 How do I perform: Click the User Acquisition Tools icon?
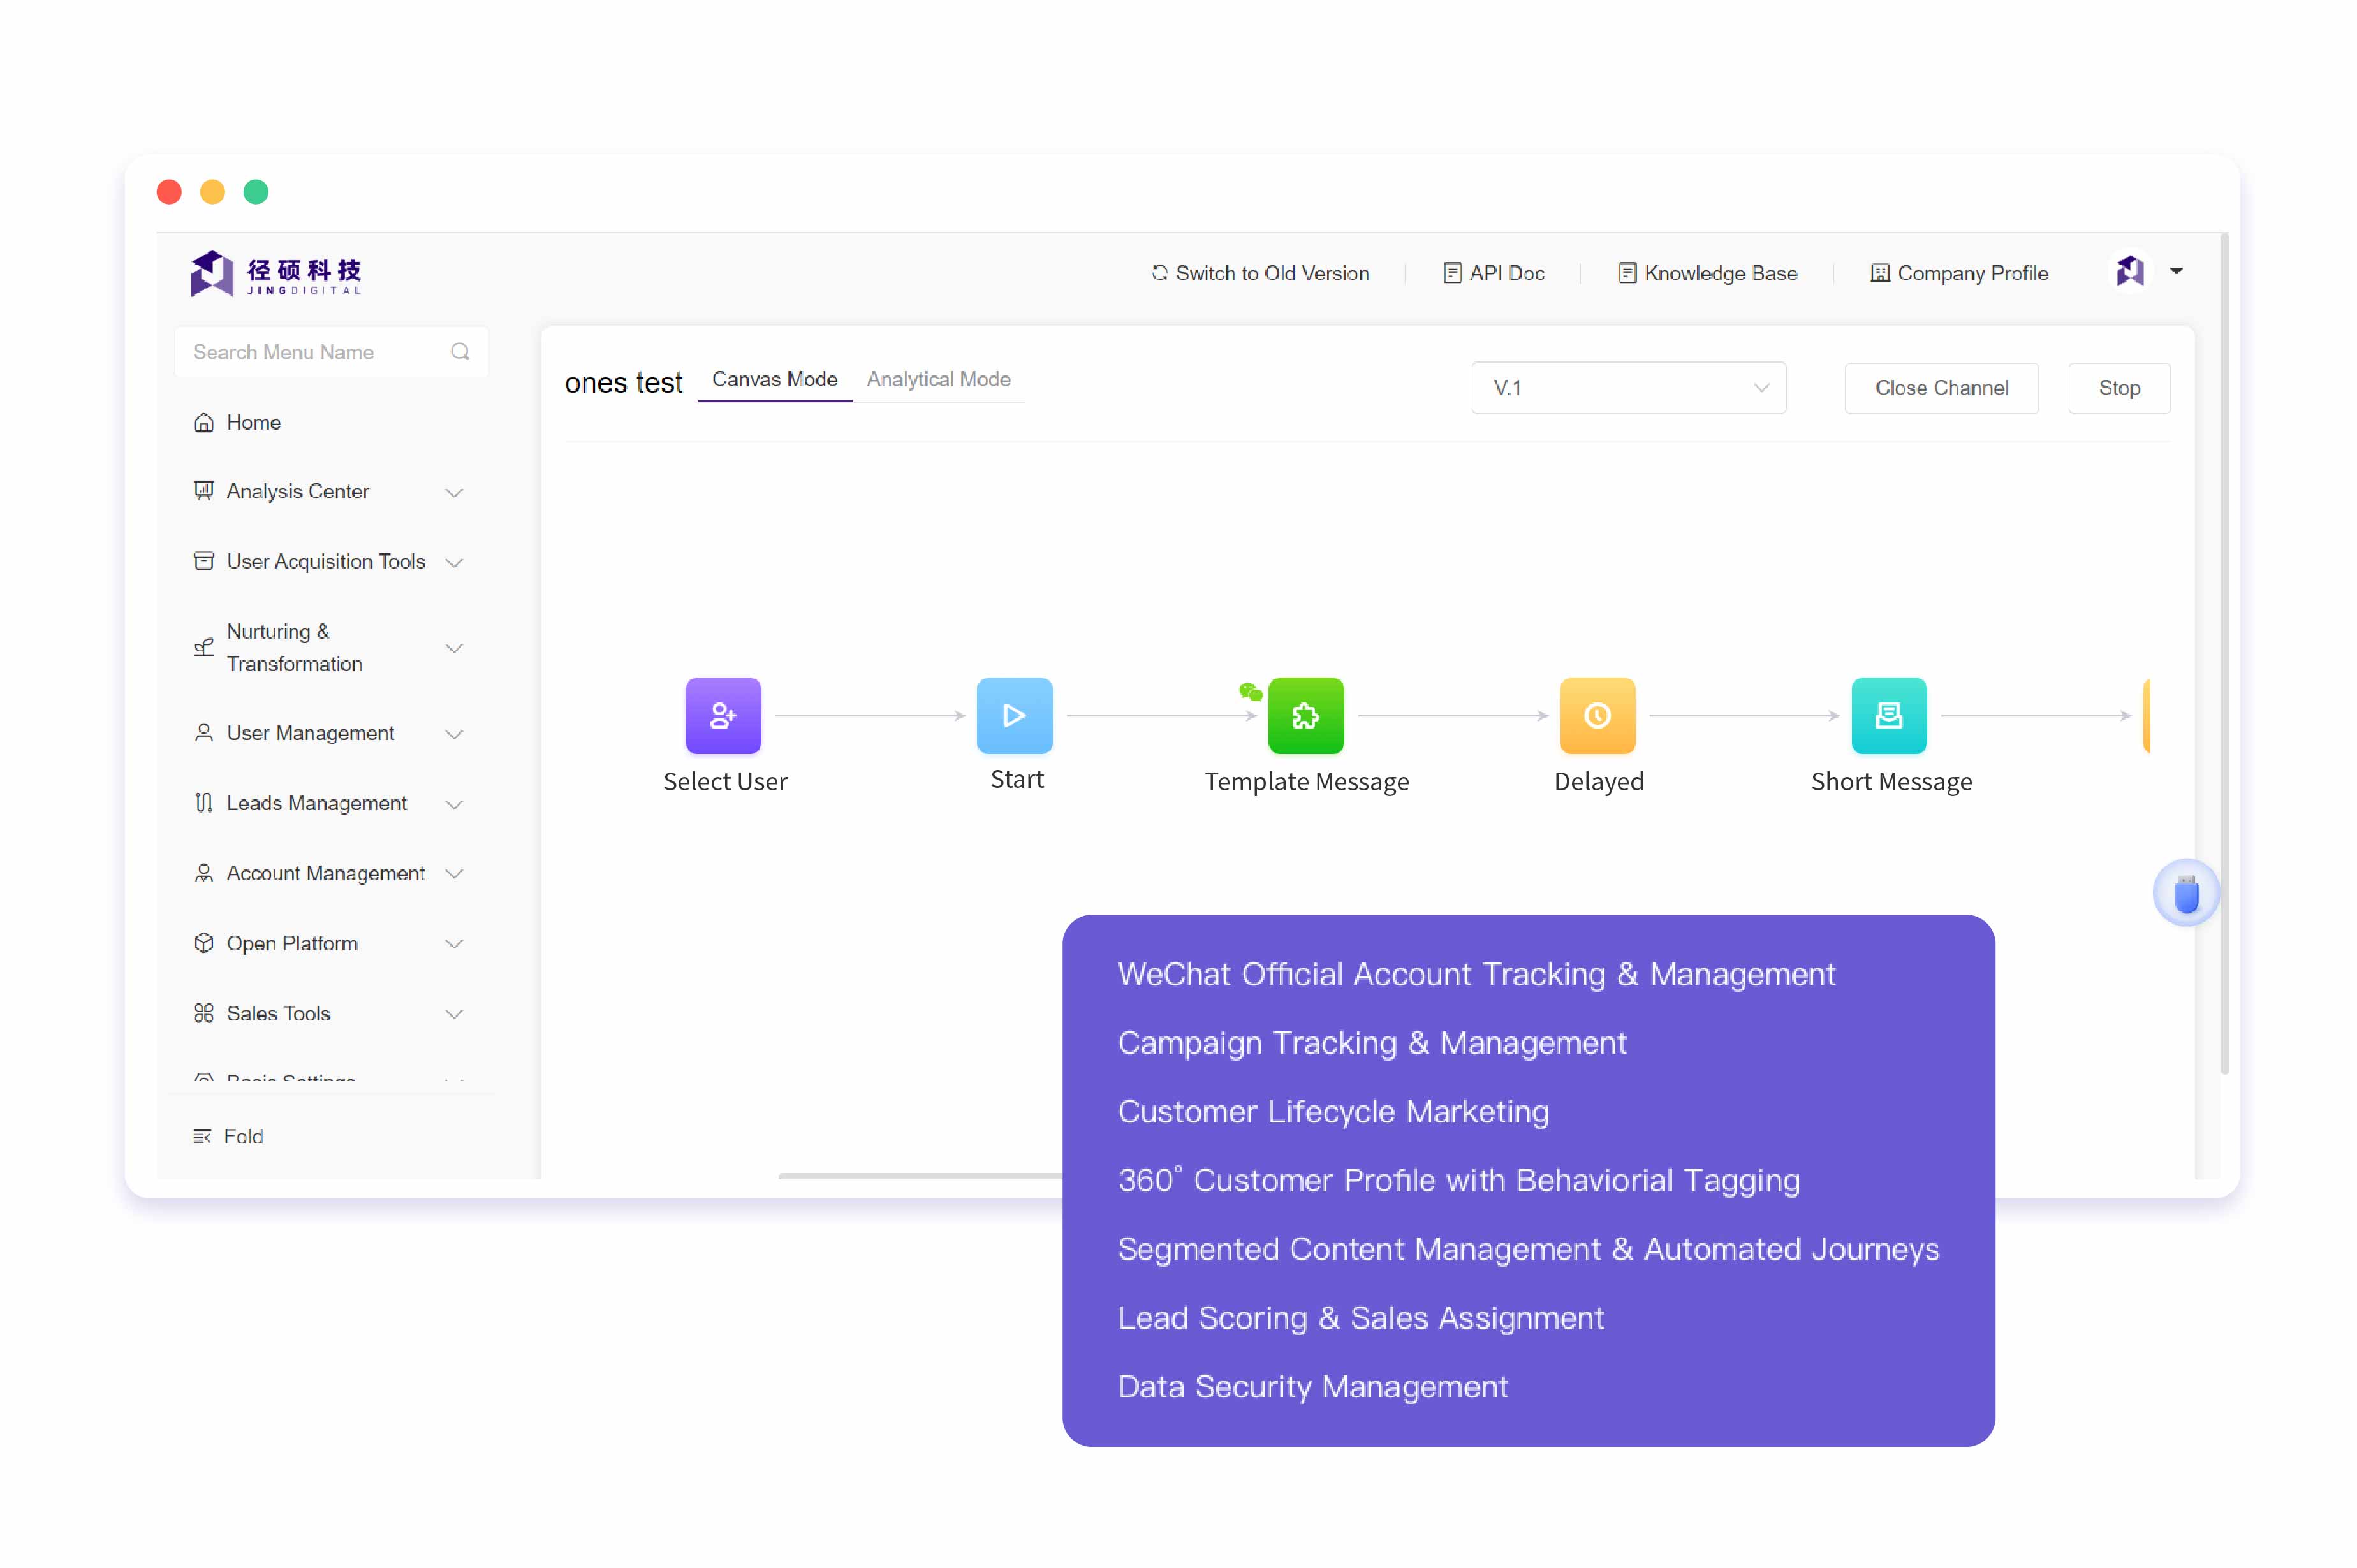204,561
